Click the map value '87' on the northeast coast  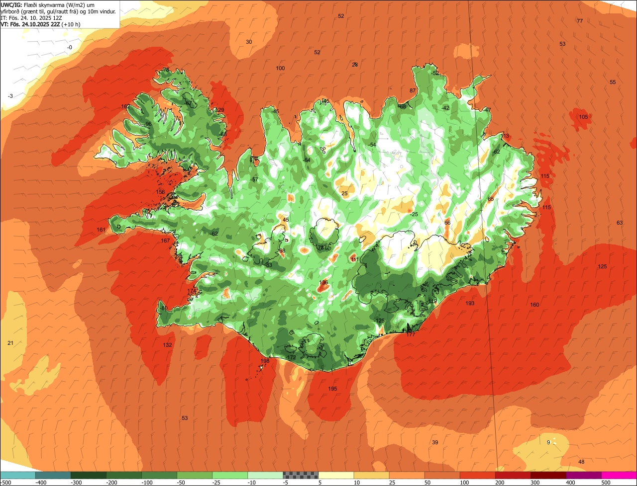click(413, 90)
